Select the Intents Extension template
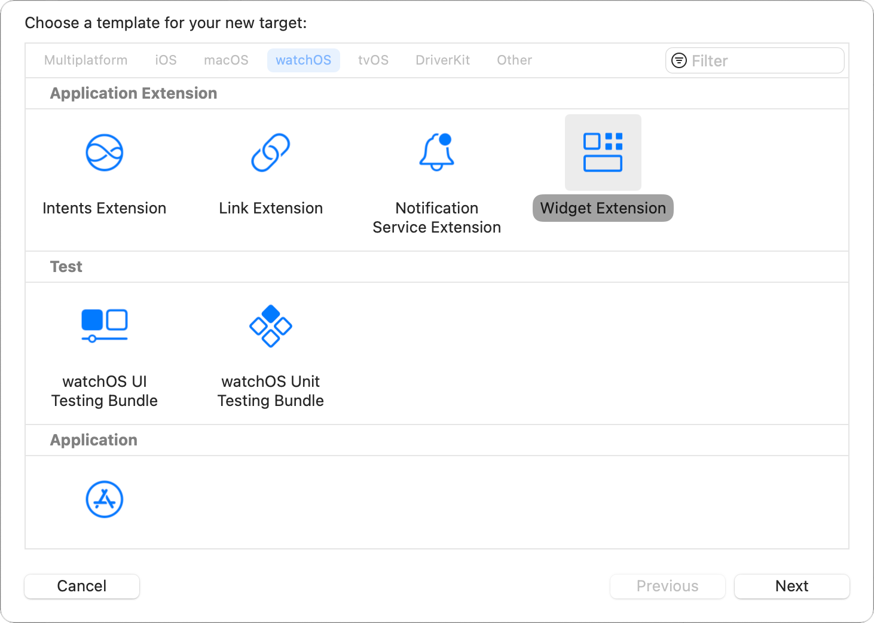This screenshot has width=874, height=623. pos(105,173)
